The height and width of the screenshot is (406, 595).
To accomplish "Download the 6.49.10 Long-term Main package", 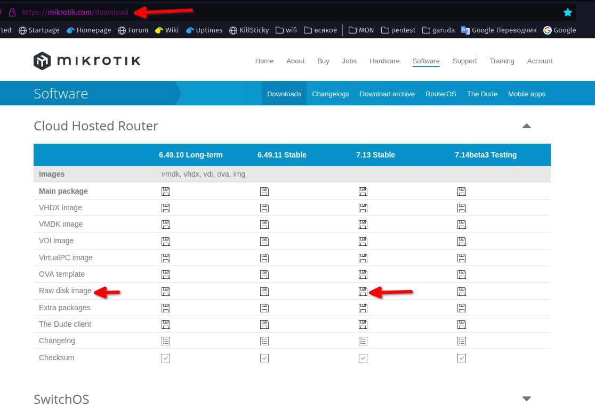I will (x=166, y=191).
